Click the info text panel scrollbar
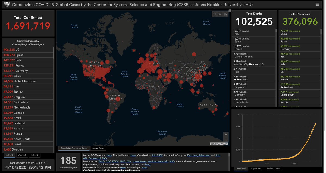This screenshot has height=173, width=326. pyautogui.click(x=229, y=155)
